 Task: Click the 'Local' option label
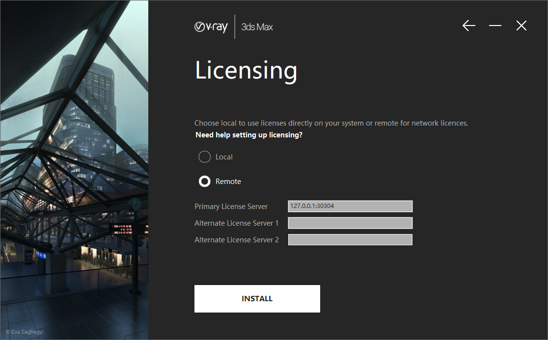(x=224, y=157)
